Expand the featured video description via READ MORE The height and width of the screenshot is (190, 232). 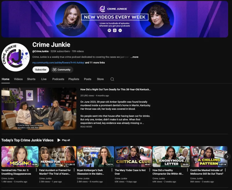pos(87,127)
